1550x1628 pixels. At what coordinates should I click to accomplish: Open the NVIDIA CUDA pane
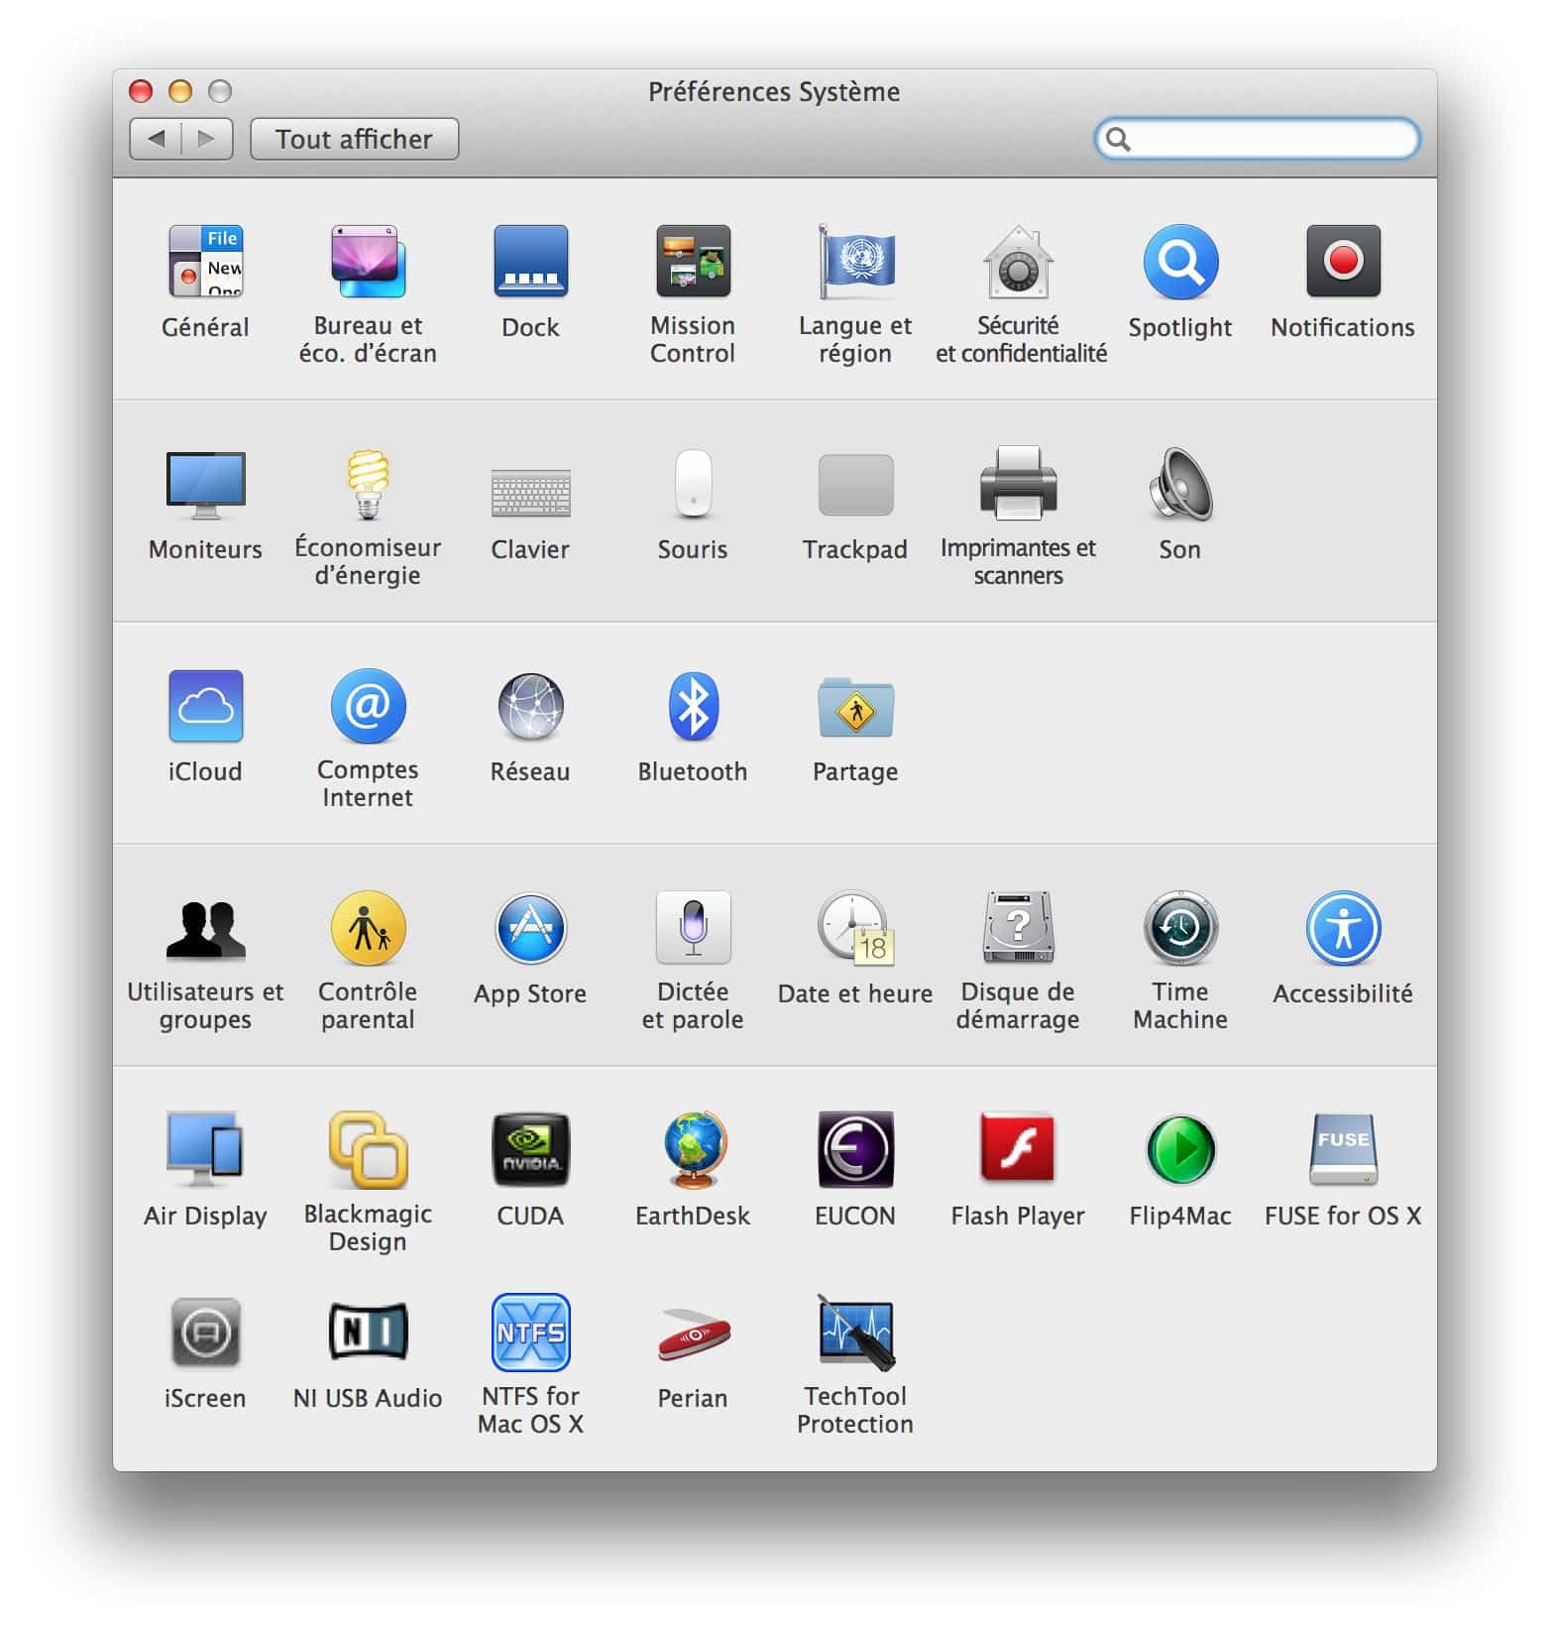point(530,1150)
